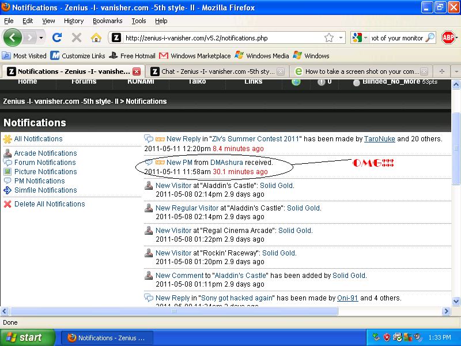Open the Windows Media bookmark

click(x=262, y=55)
